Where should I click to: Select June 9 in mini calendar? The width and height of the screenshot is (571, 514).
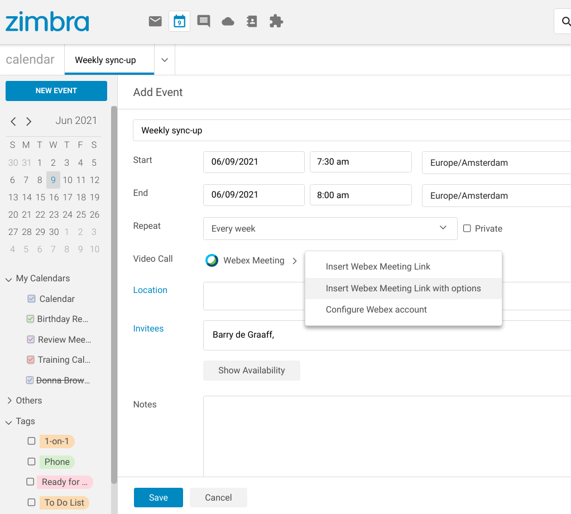pos(53,180)
